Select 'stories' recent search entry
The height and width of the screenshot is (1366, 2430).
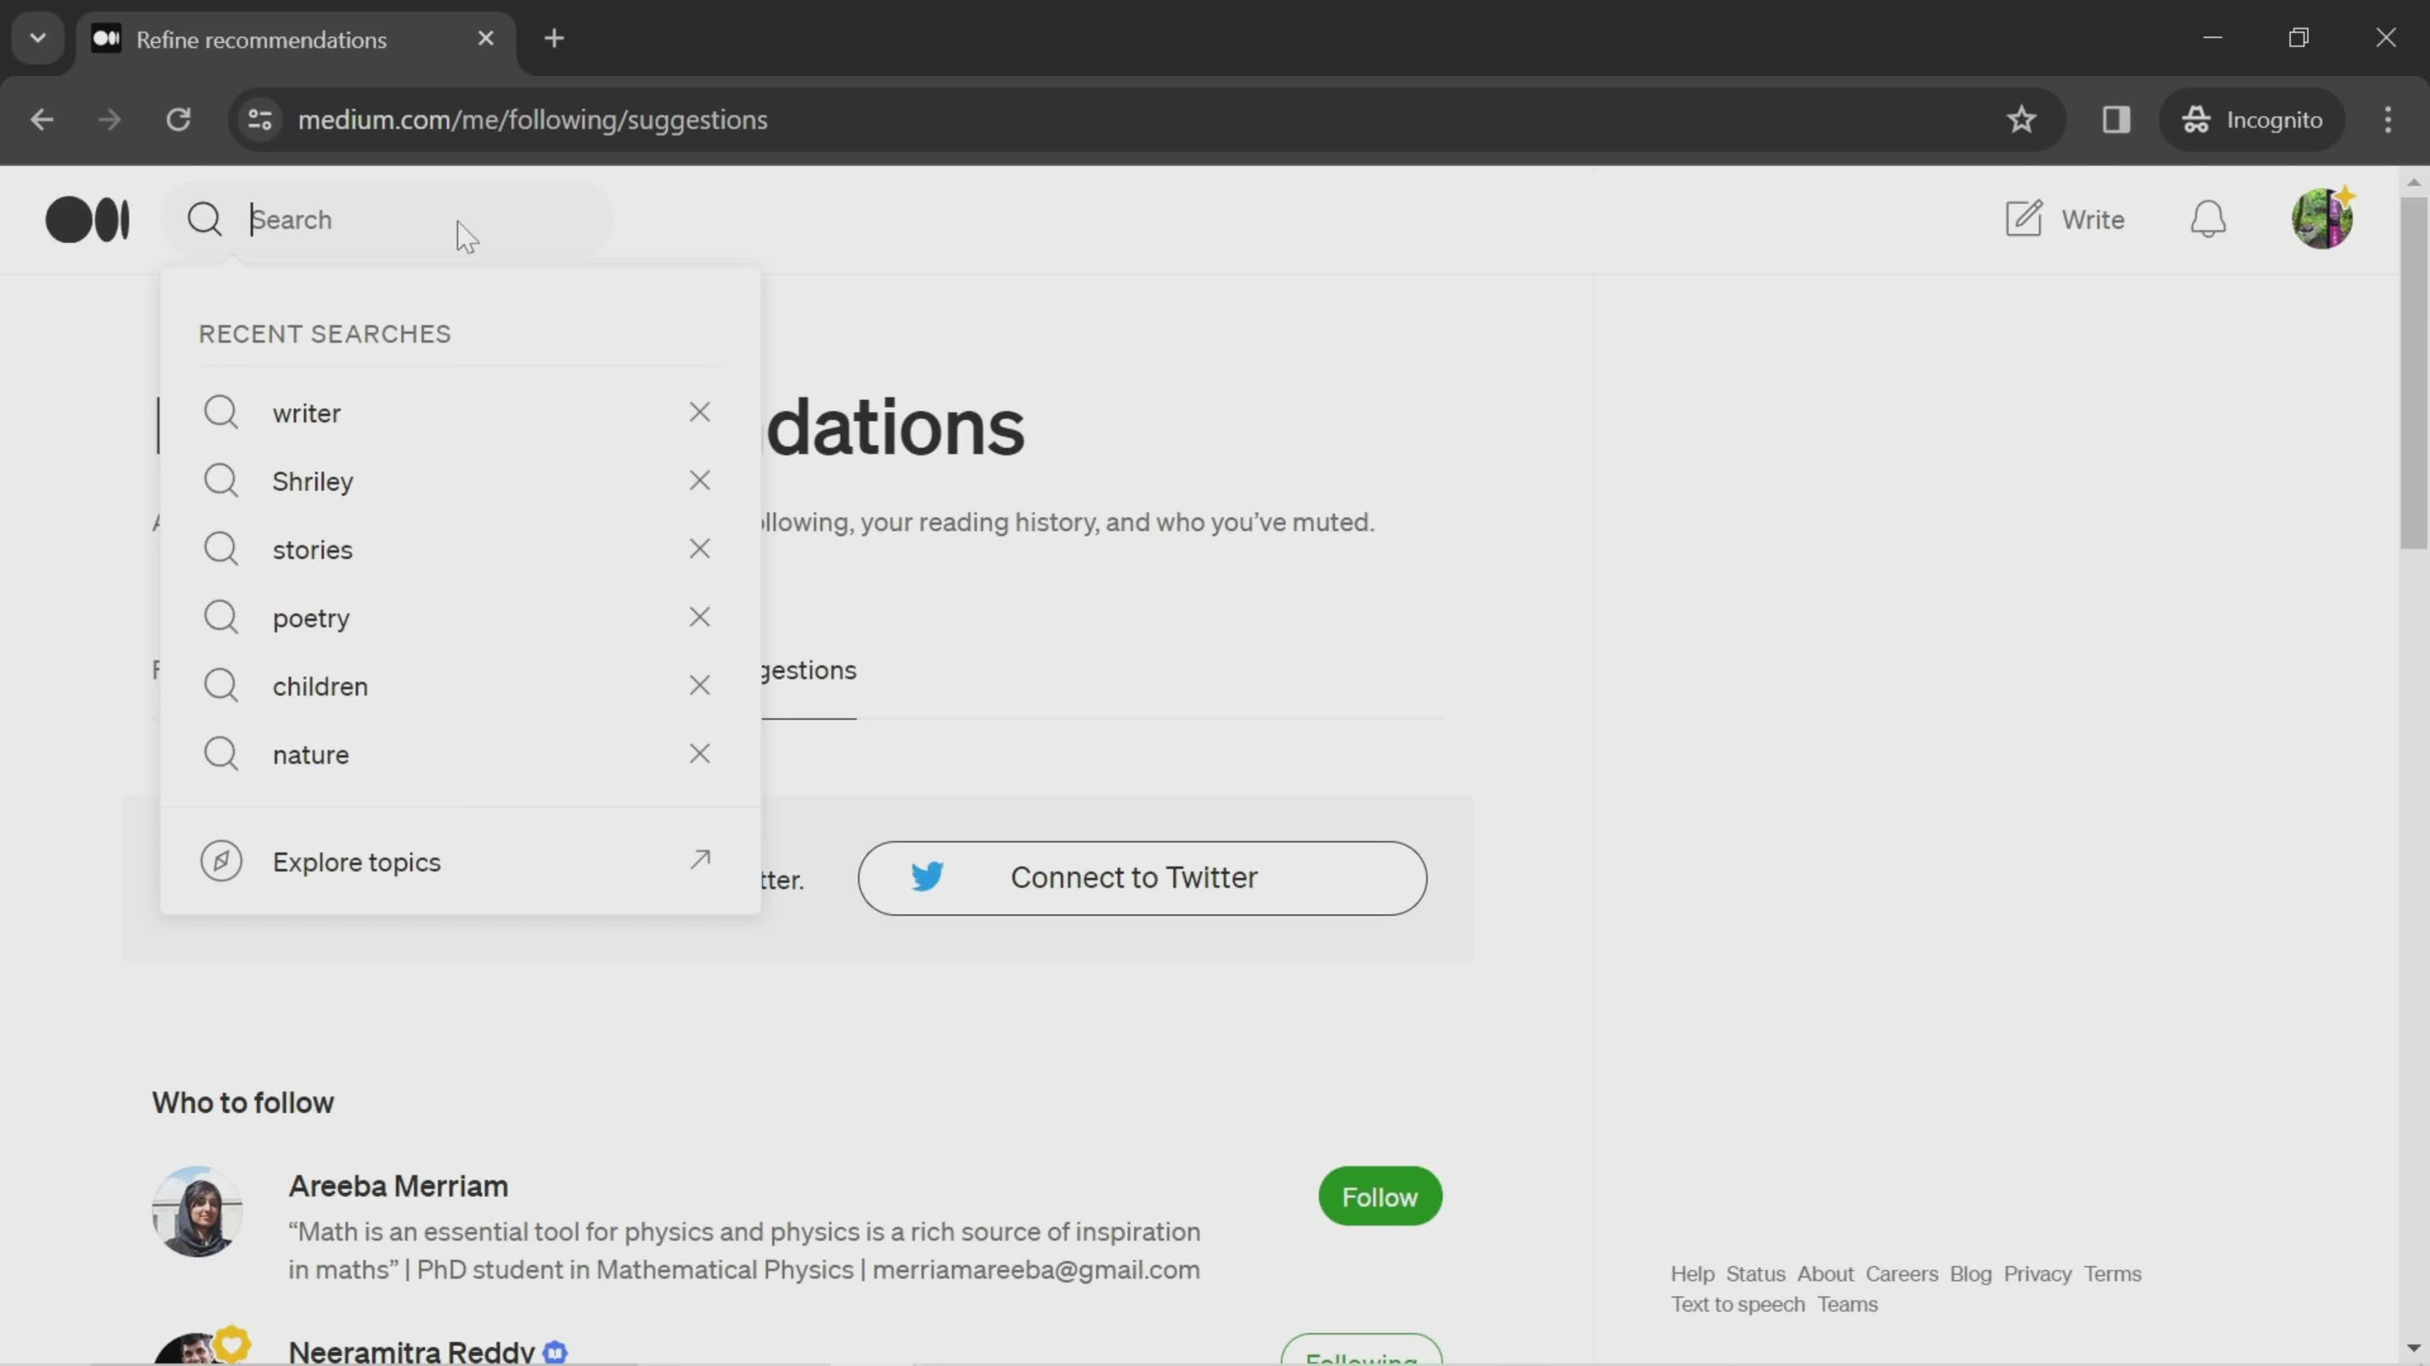pos(311,549)
